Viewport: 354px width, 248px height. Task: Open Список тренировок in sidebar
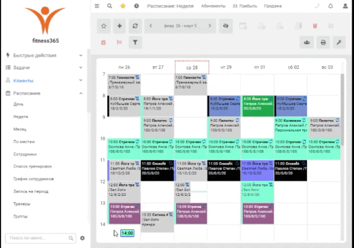pos(33,166)
